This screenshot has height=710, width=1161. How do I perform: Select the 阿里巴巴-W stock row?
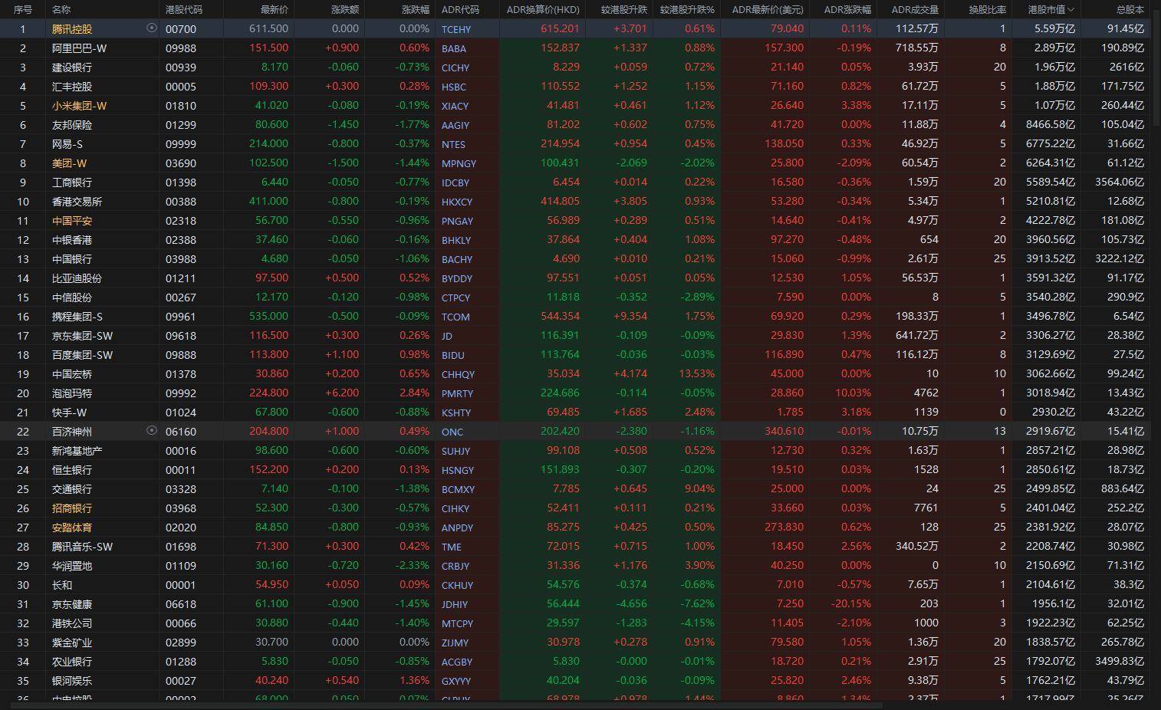click(575, 48)
